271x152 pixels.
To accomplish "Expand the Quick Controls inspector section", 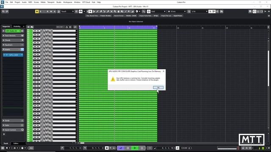I will [13, 130].
